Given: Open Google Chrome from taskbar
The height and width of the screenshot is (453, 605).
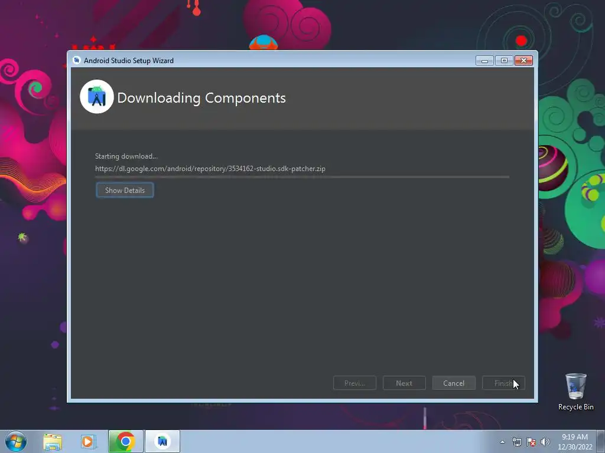Looking at the screenshot, I should tap(125, 441).
